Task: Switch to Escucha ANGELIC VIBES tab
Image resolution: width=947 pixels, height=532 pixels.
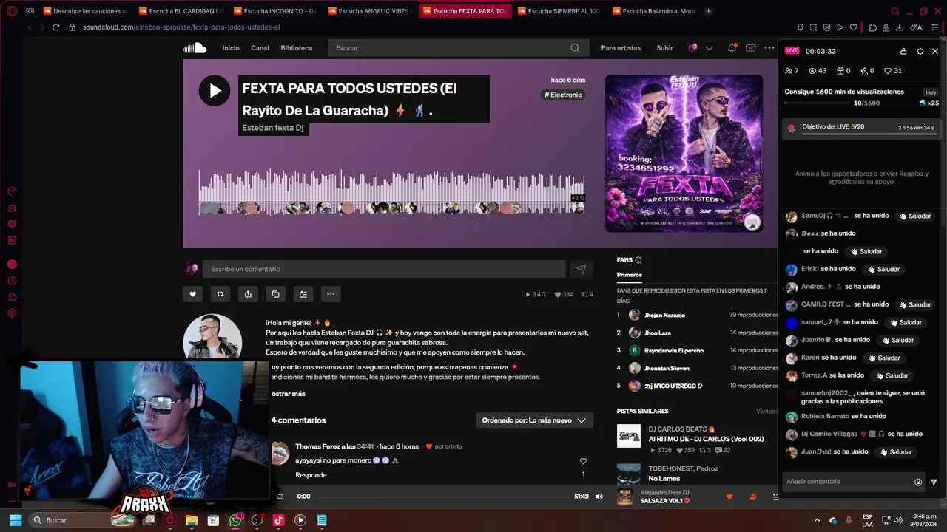Action: [369, 11]
